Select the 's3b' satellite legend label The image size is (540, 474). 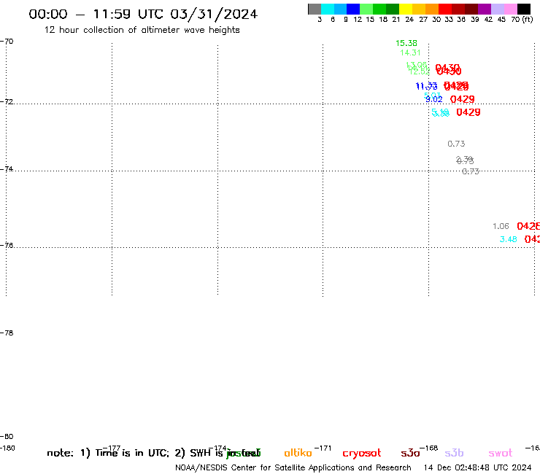coord(454,453)
